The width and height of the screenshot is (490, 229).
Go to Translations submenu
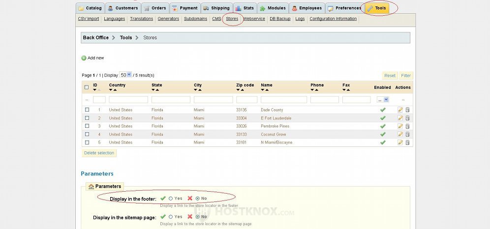(x=142, y=19)
